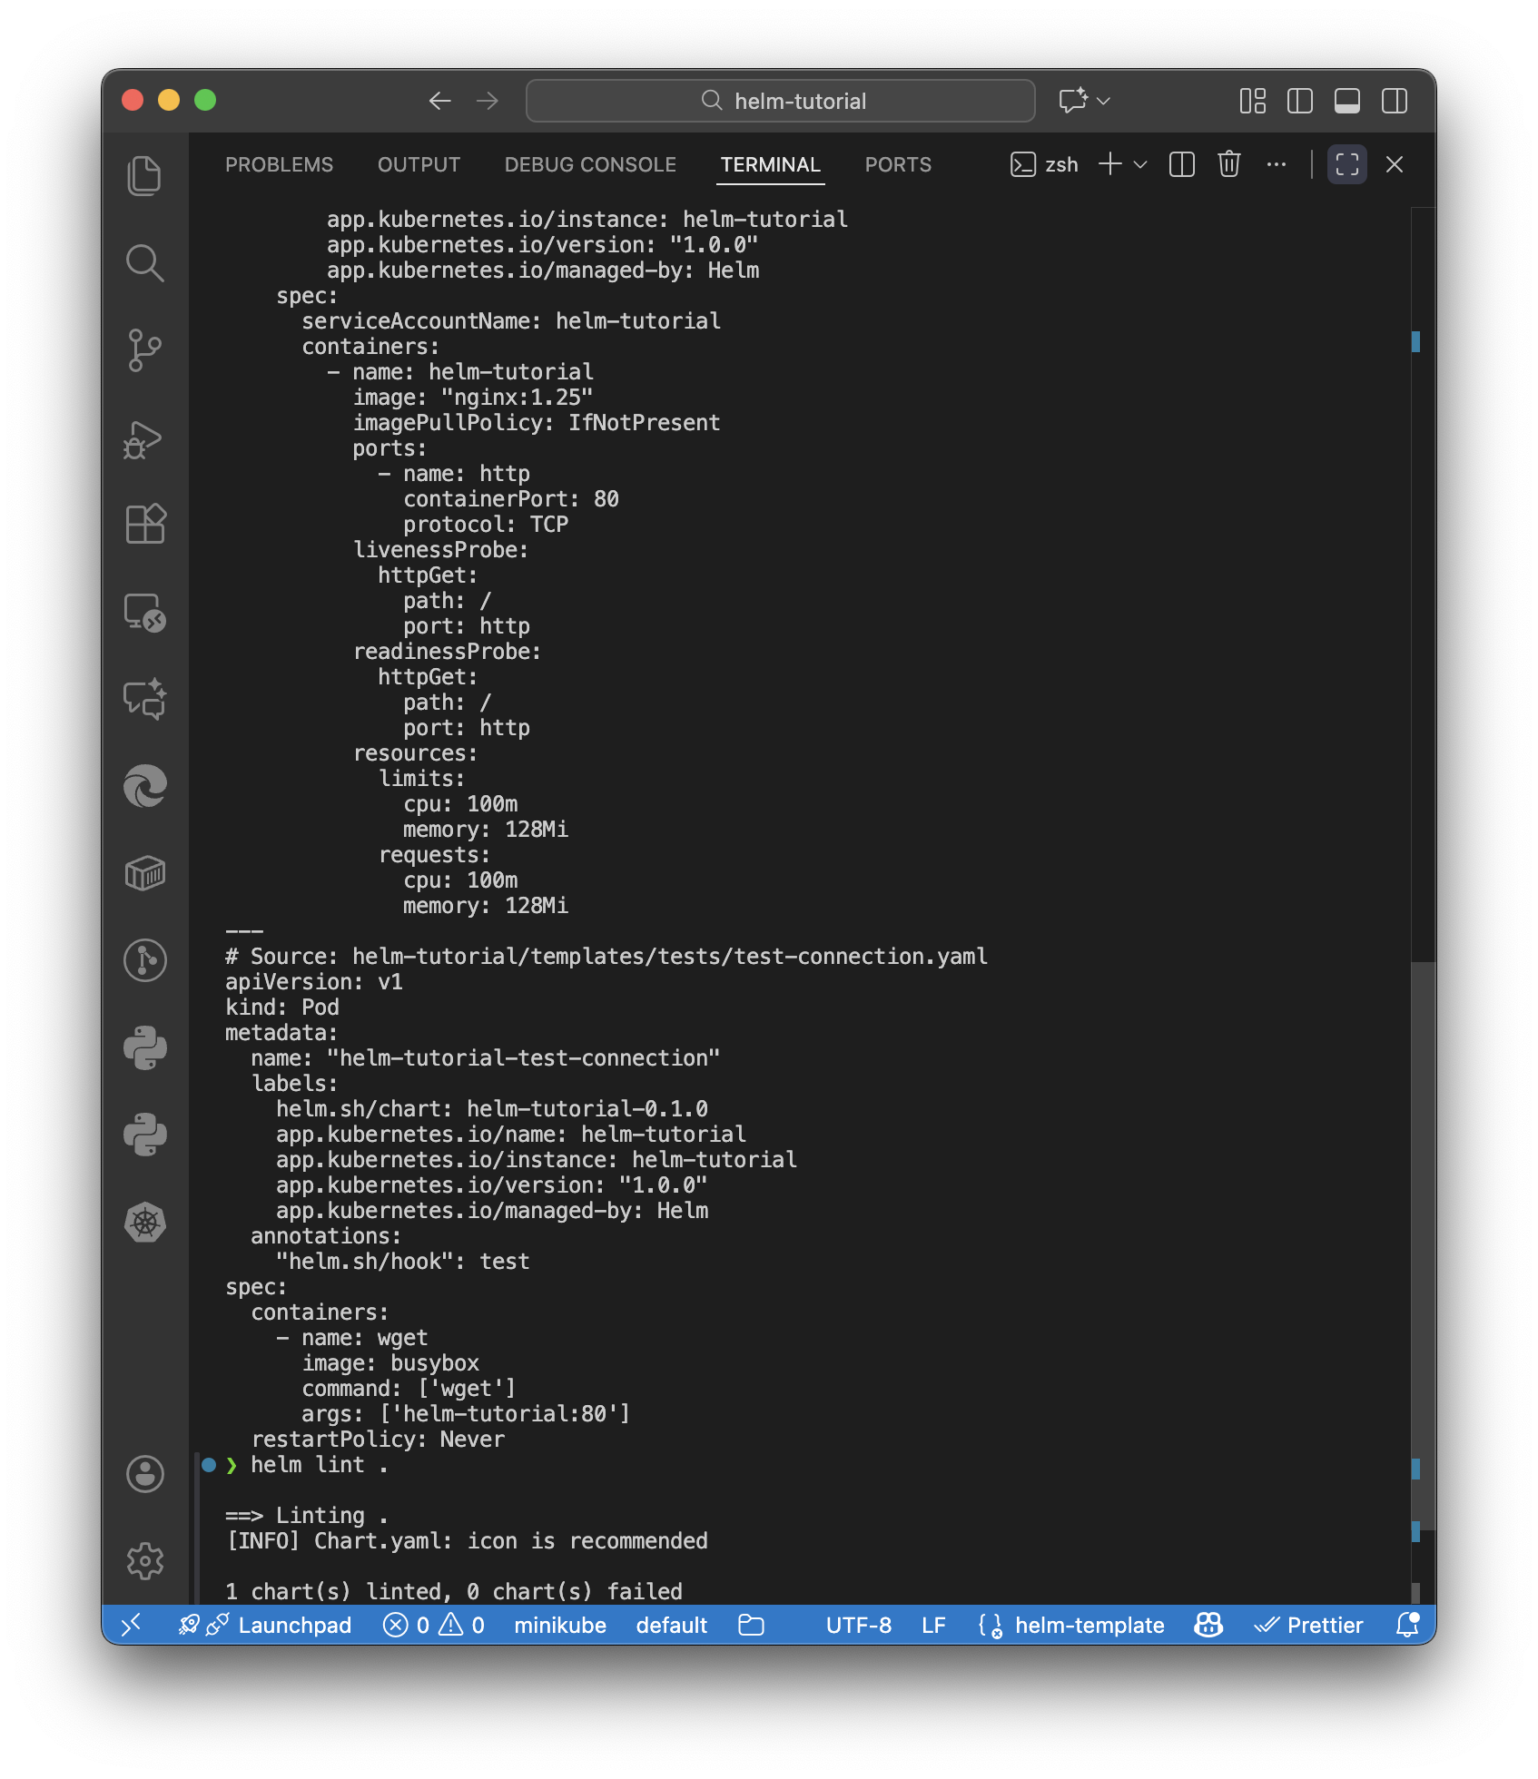This screenshot has height=1779, width=1538.
Task: Open Run and Debug view
Action: pyautogui.click(x=144, y=439)
